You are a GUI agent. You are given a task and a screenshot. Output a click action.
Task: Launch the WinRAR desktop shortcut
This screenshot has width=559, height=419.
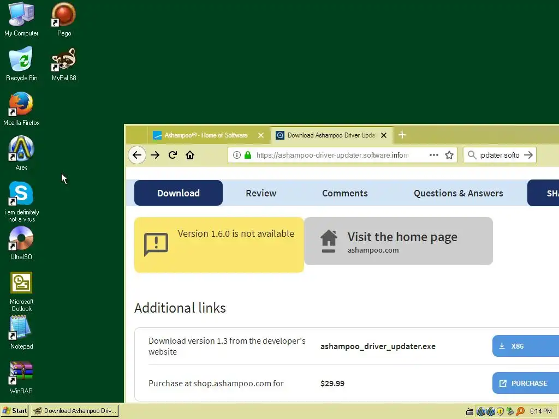click(21, 378)
